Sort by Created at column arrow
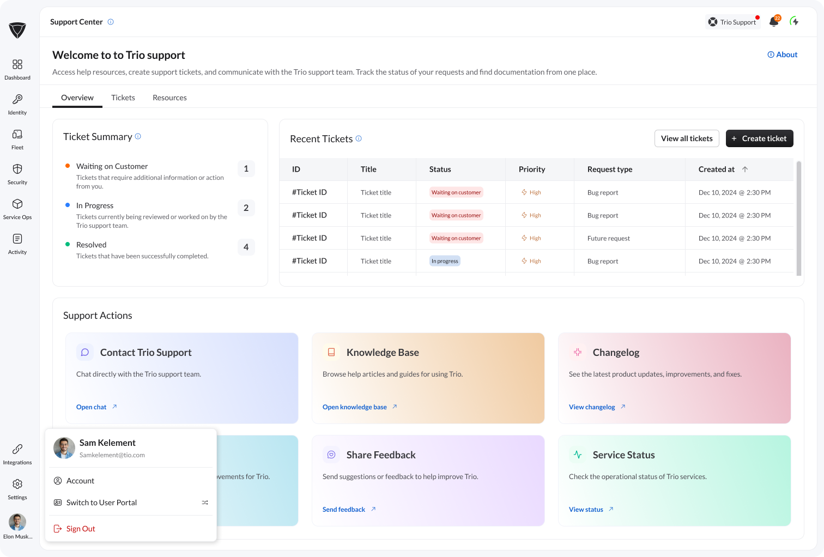Screen dimensions: 824x557 [x=745, y=169]
